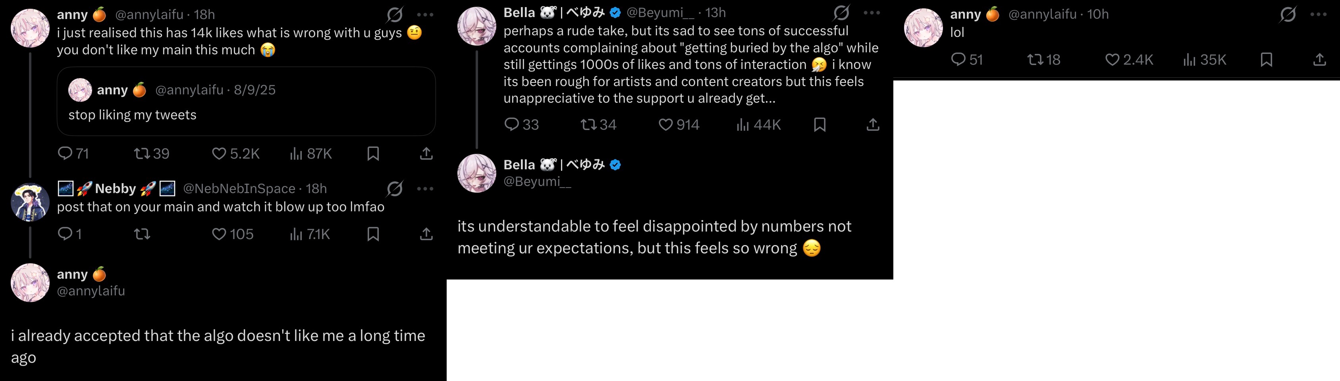Open more options on Bella's 13h tweet
The image size is (1340, 381).
pyautogui.click(x=872, y=13)
